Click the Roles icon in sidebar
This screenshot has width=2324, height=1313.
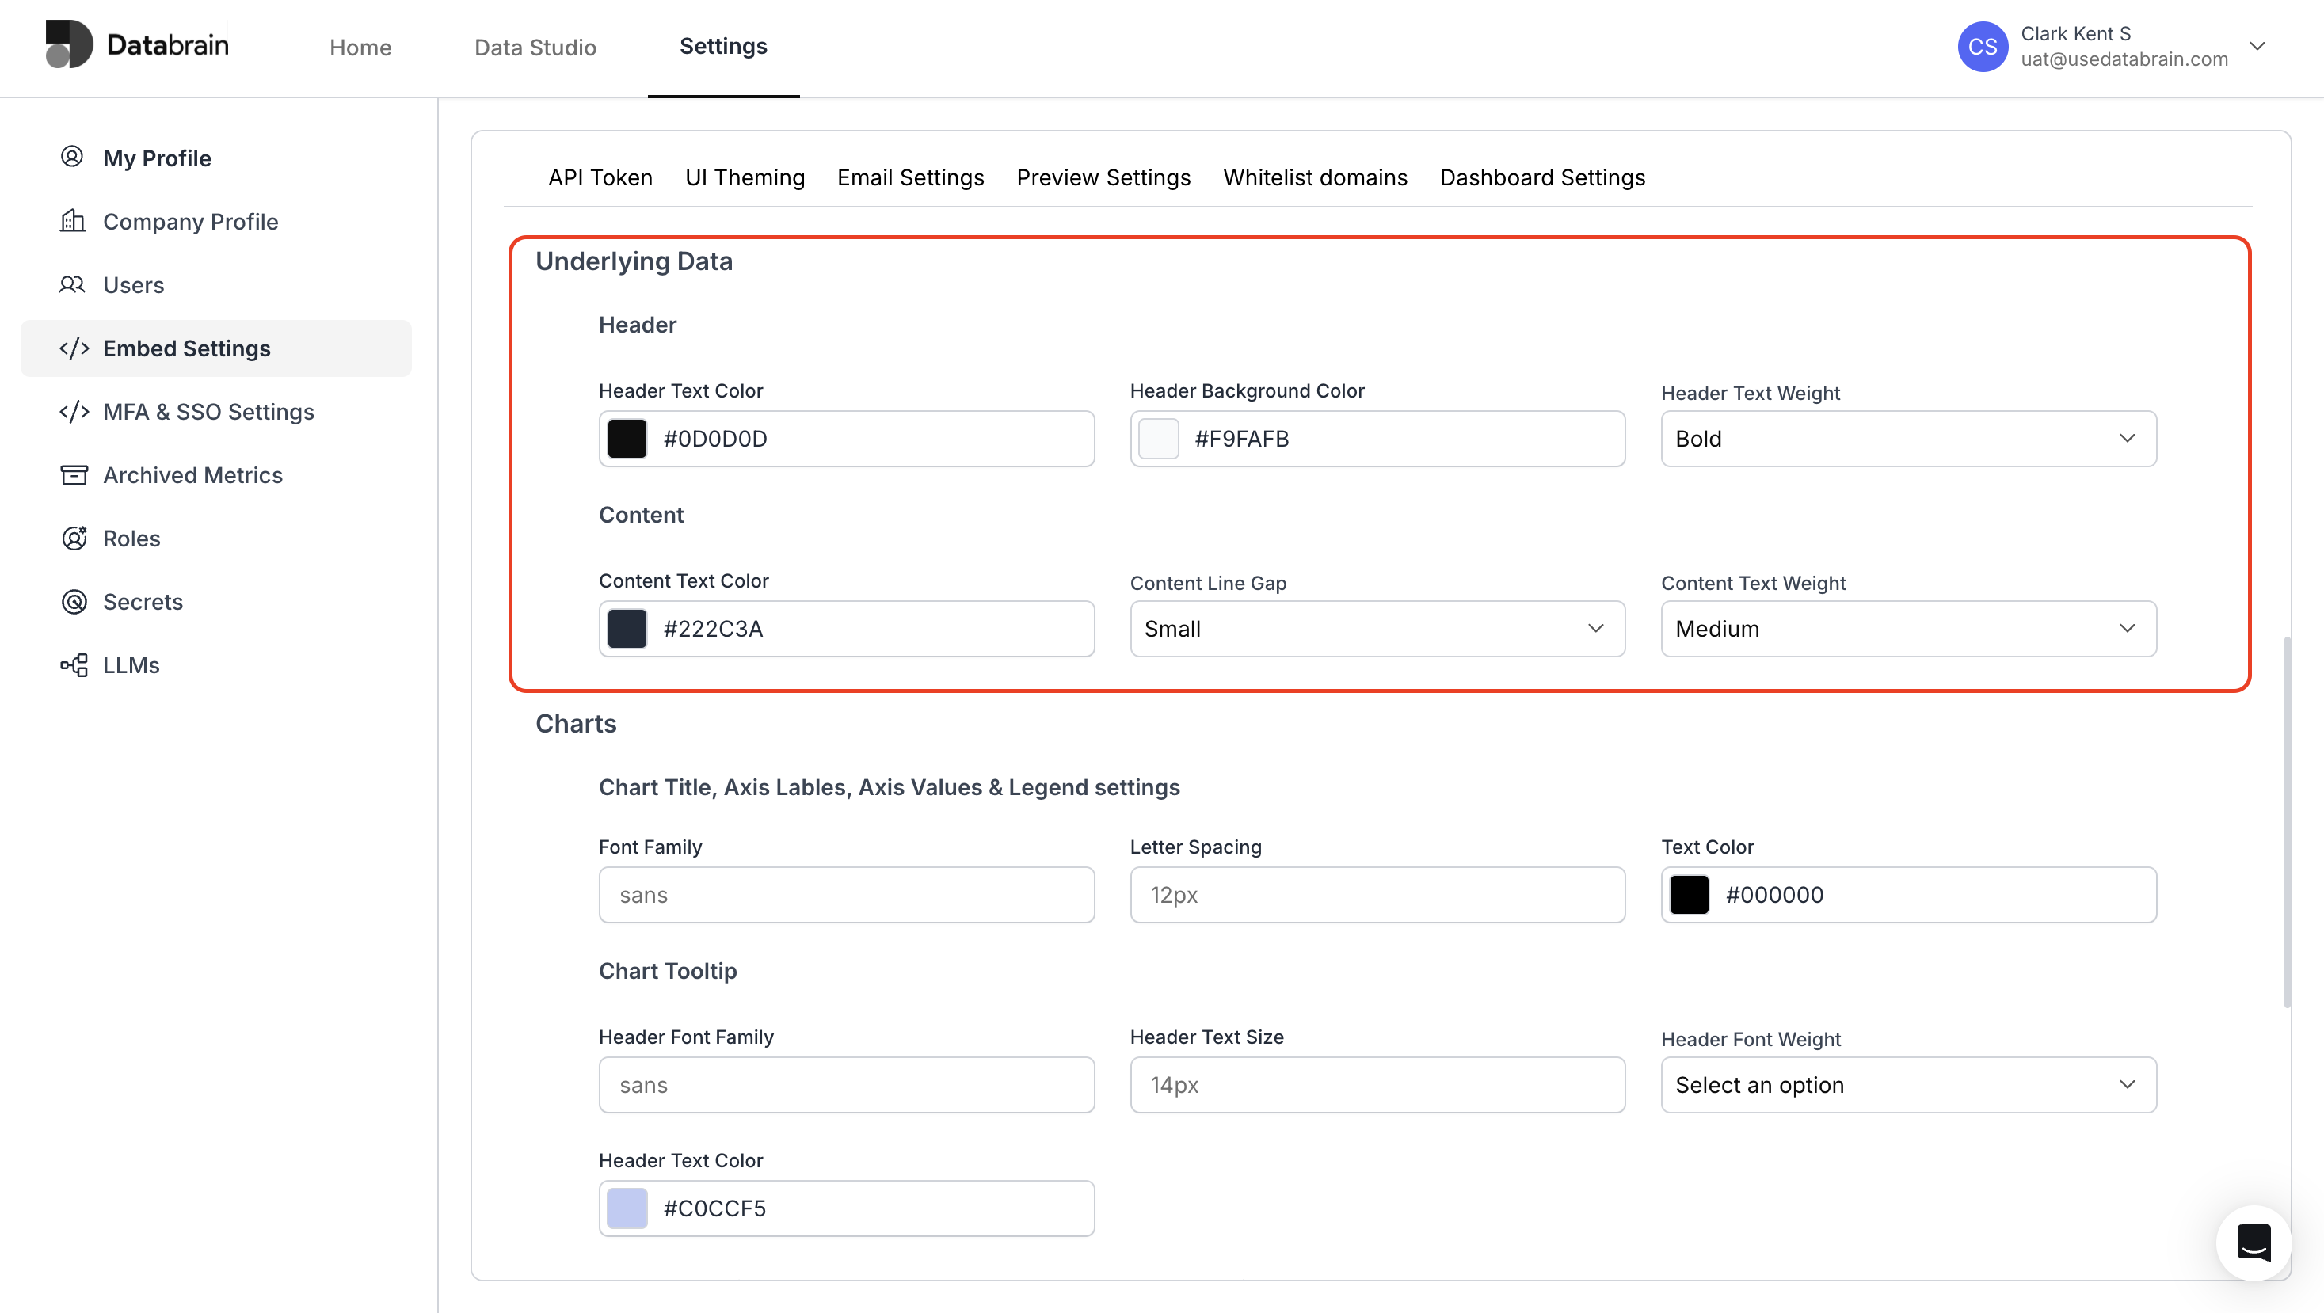click(x=74, y=538)
